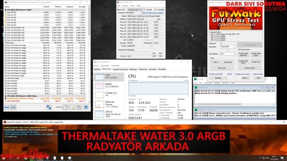
Task: Open the Advanced menu in Prime95
Action: point(208,83)
